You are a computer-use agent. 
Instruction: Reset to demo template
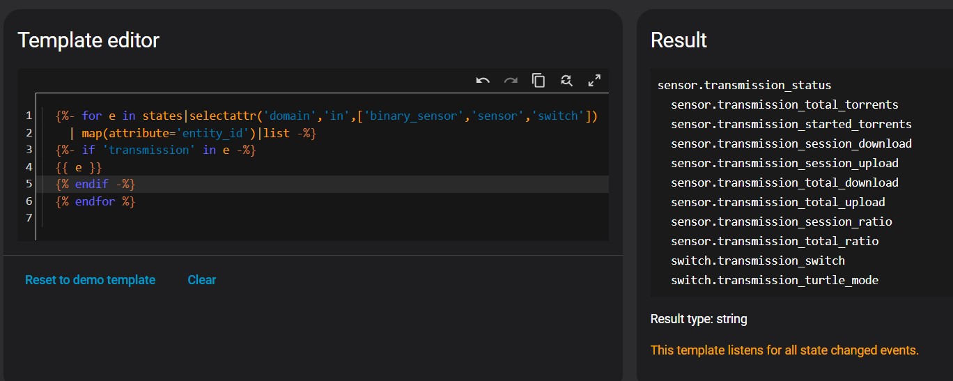pos(90,280)
